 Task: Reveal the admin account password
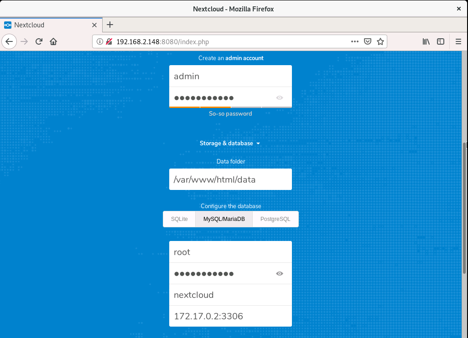point(280,97)
